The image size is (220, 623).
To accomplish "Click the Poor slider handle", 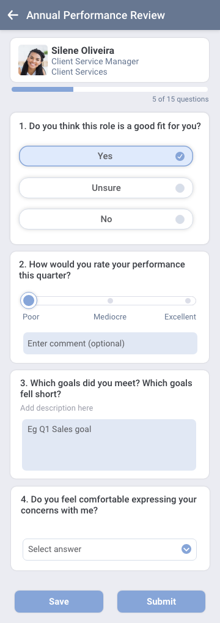I will [x=29, y=300].
